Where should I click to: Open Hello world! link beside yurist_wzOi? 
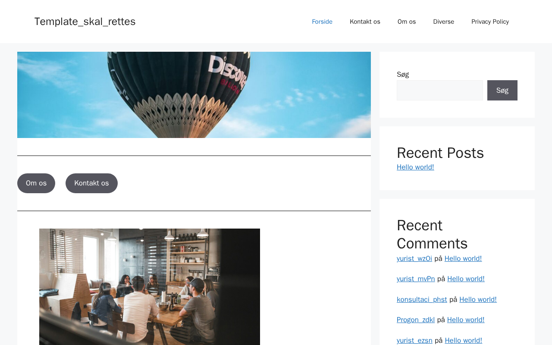coord(463,259)
